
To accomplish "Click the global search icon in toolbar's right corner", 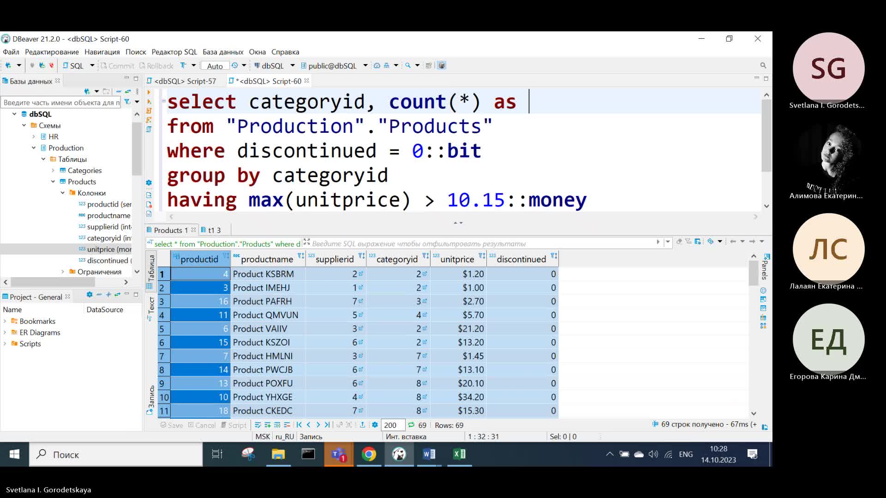I will pyautogui.click(x=763, y=65).
